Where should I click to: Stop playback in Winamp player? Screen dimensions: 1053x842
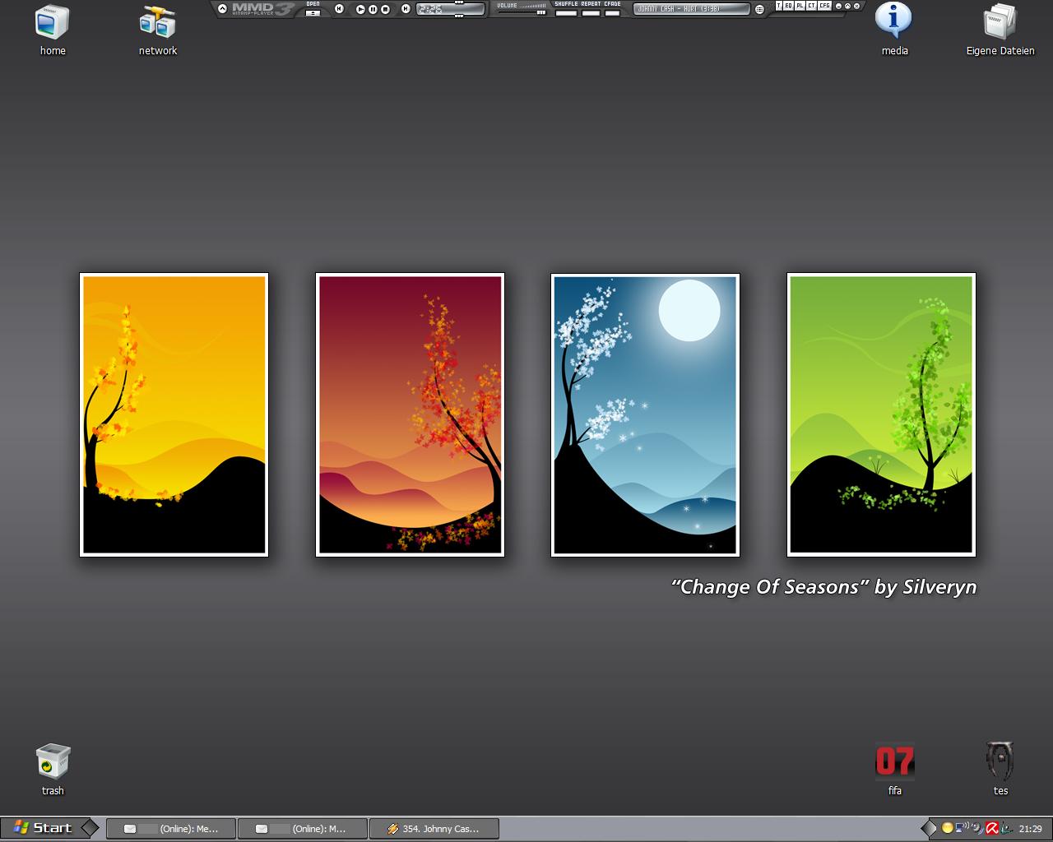[385, 10]
